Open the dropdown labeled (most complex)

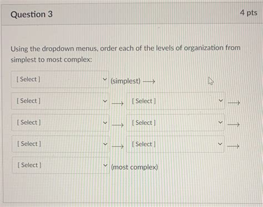pos(61,165)
